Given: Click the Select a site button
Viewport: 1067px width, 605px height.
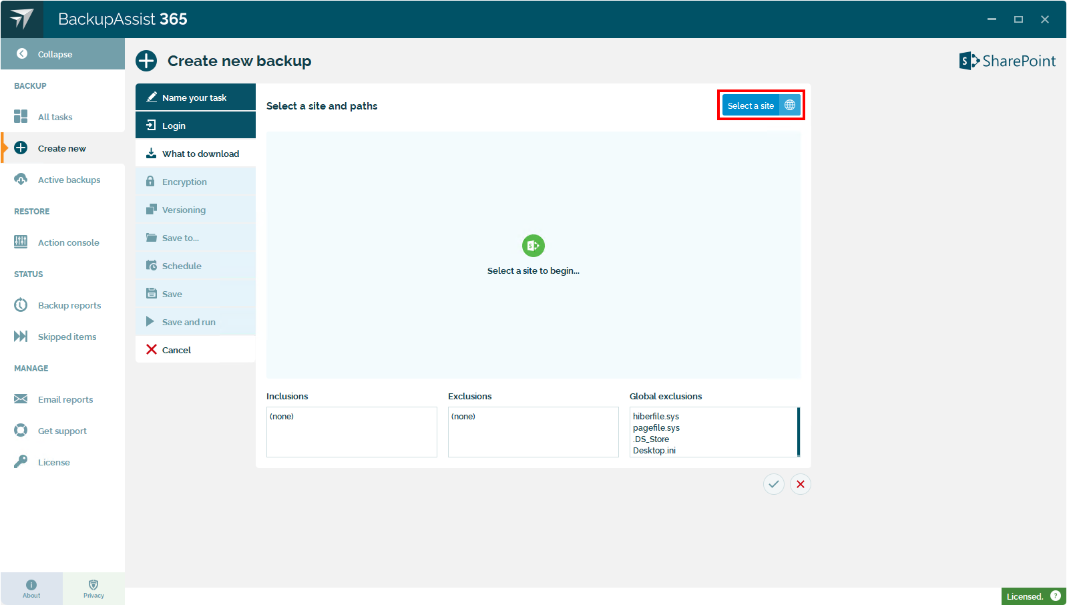Looking at the screenshot, I should [761, 106].
